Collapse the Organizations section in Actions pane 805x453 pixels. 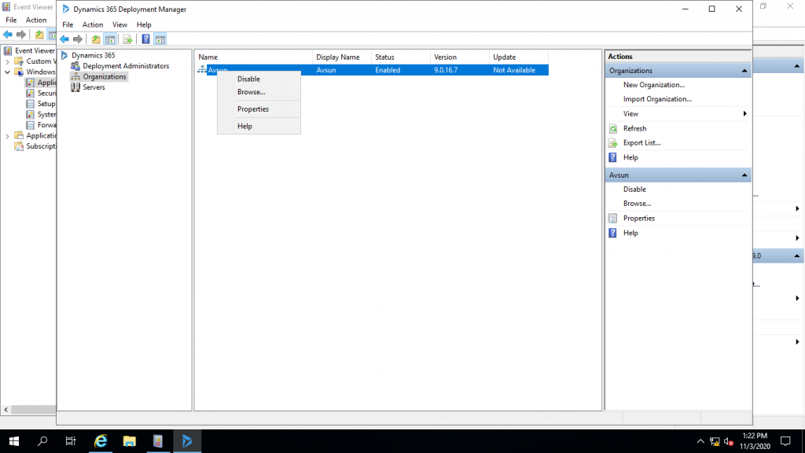coord(744,71)
